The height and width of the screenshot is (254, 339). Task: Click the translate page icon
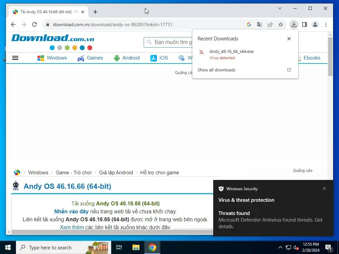(260, 24)
